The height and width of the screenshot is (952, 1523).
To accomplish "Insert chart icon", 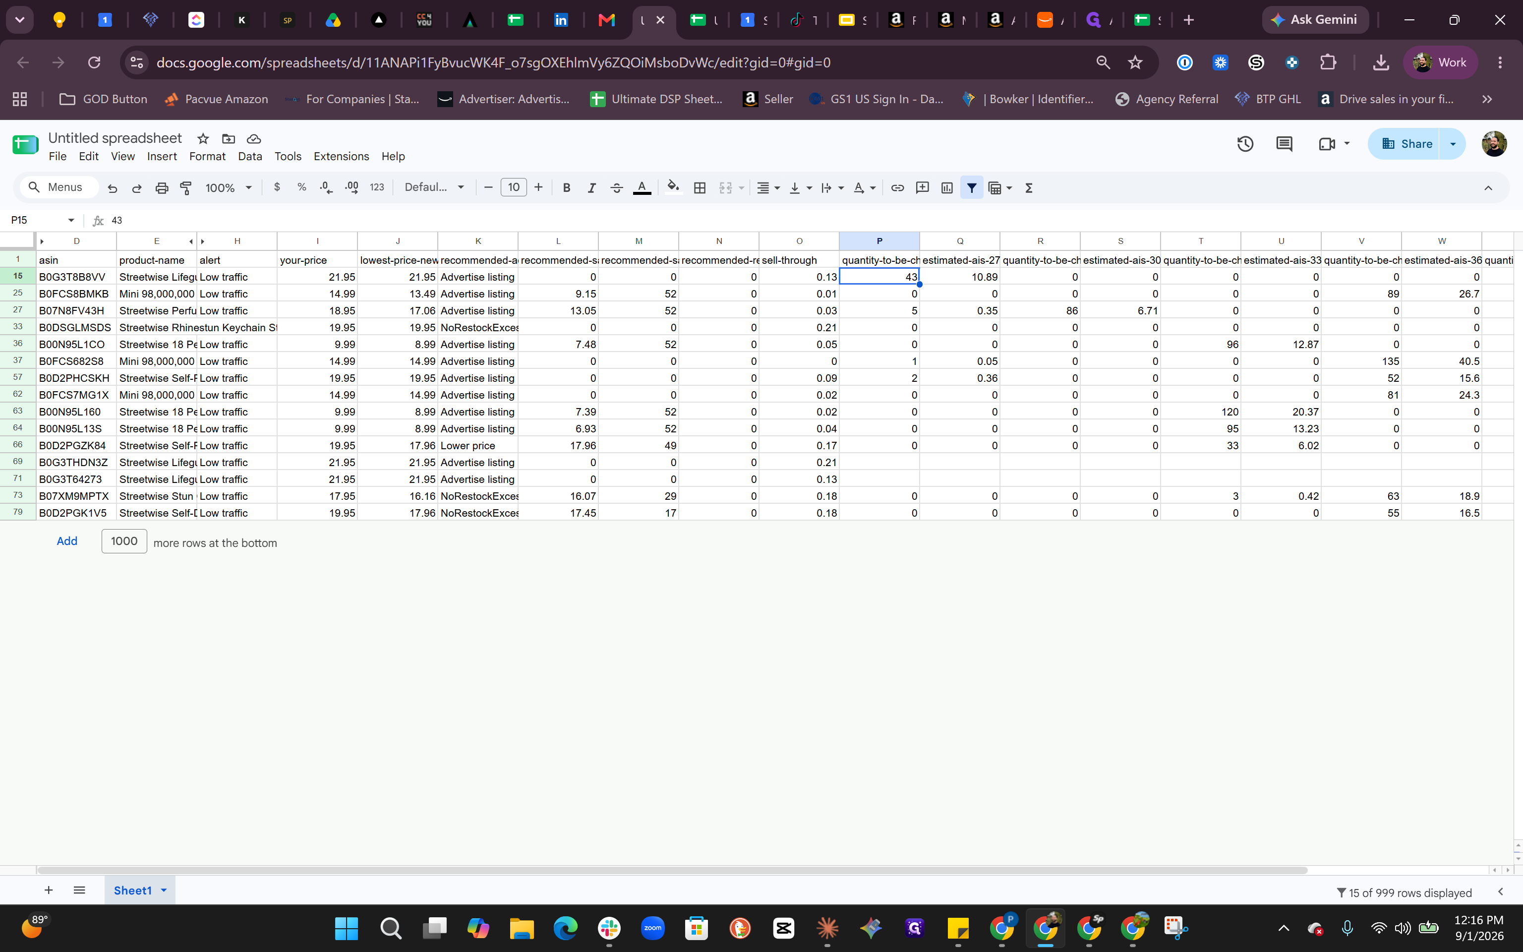I will (946, 187).
